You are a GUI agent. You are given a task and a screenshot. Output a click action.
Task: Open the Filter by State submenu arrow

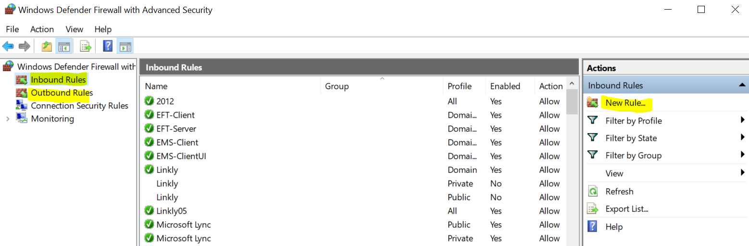(743, 137)
